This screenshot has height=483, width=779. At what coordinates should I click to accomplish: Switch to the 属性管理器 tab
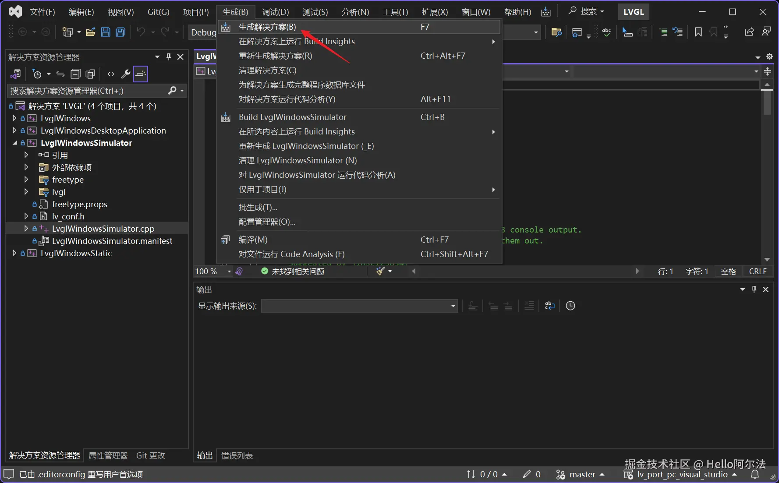point(108,456)
